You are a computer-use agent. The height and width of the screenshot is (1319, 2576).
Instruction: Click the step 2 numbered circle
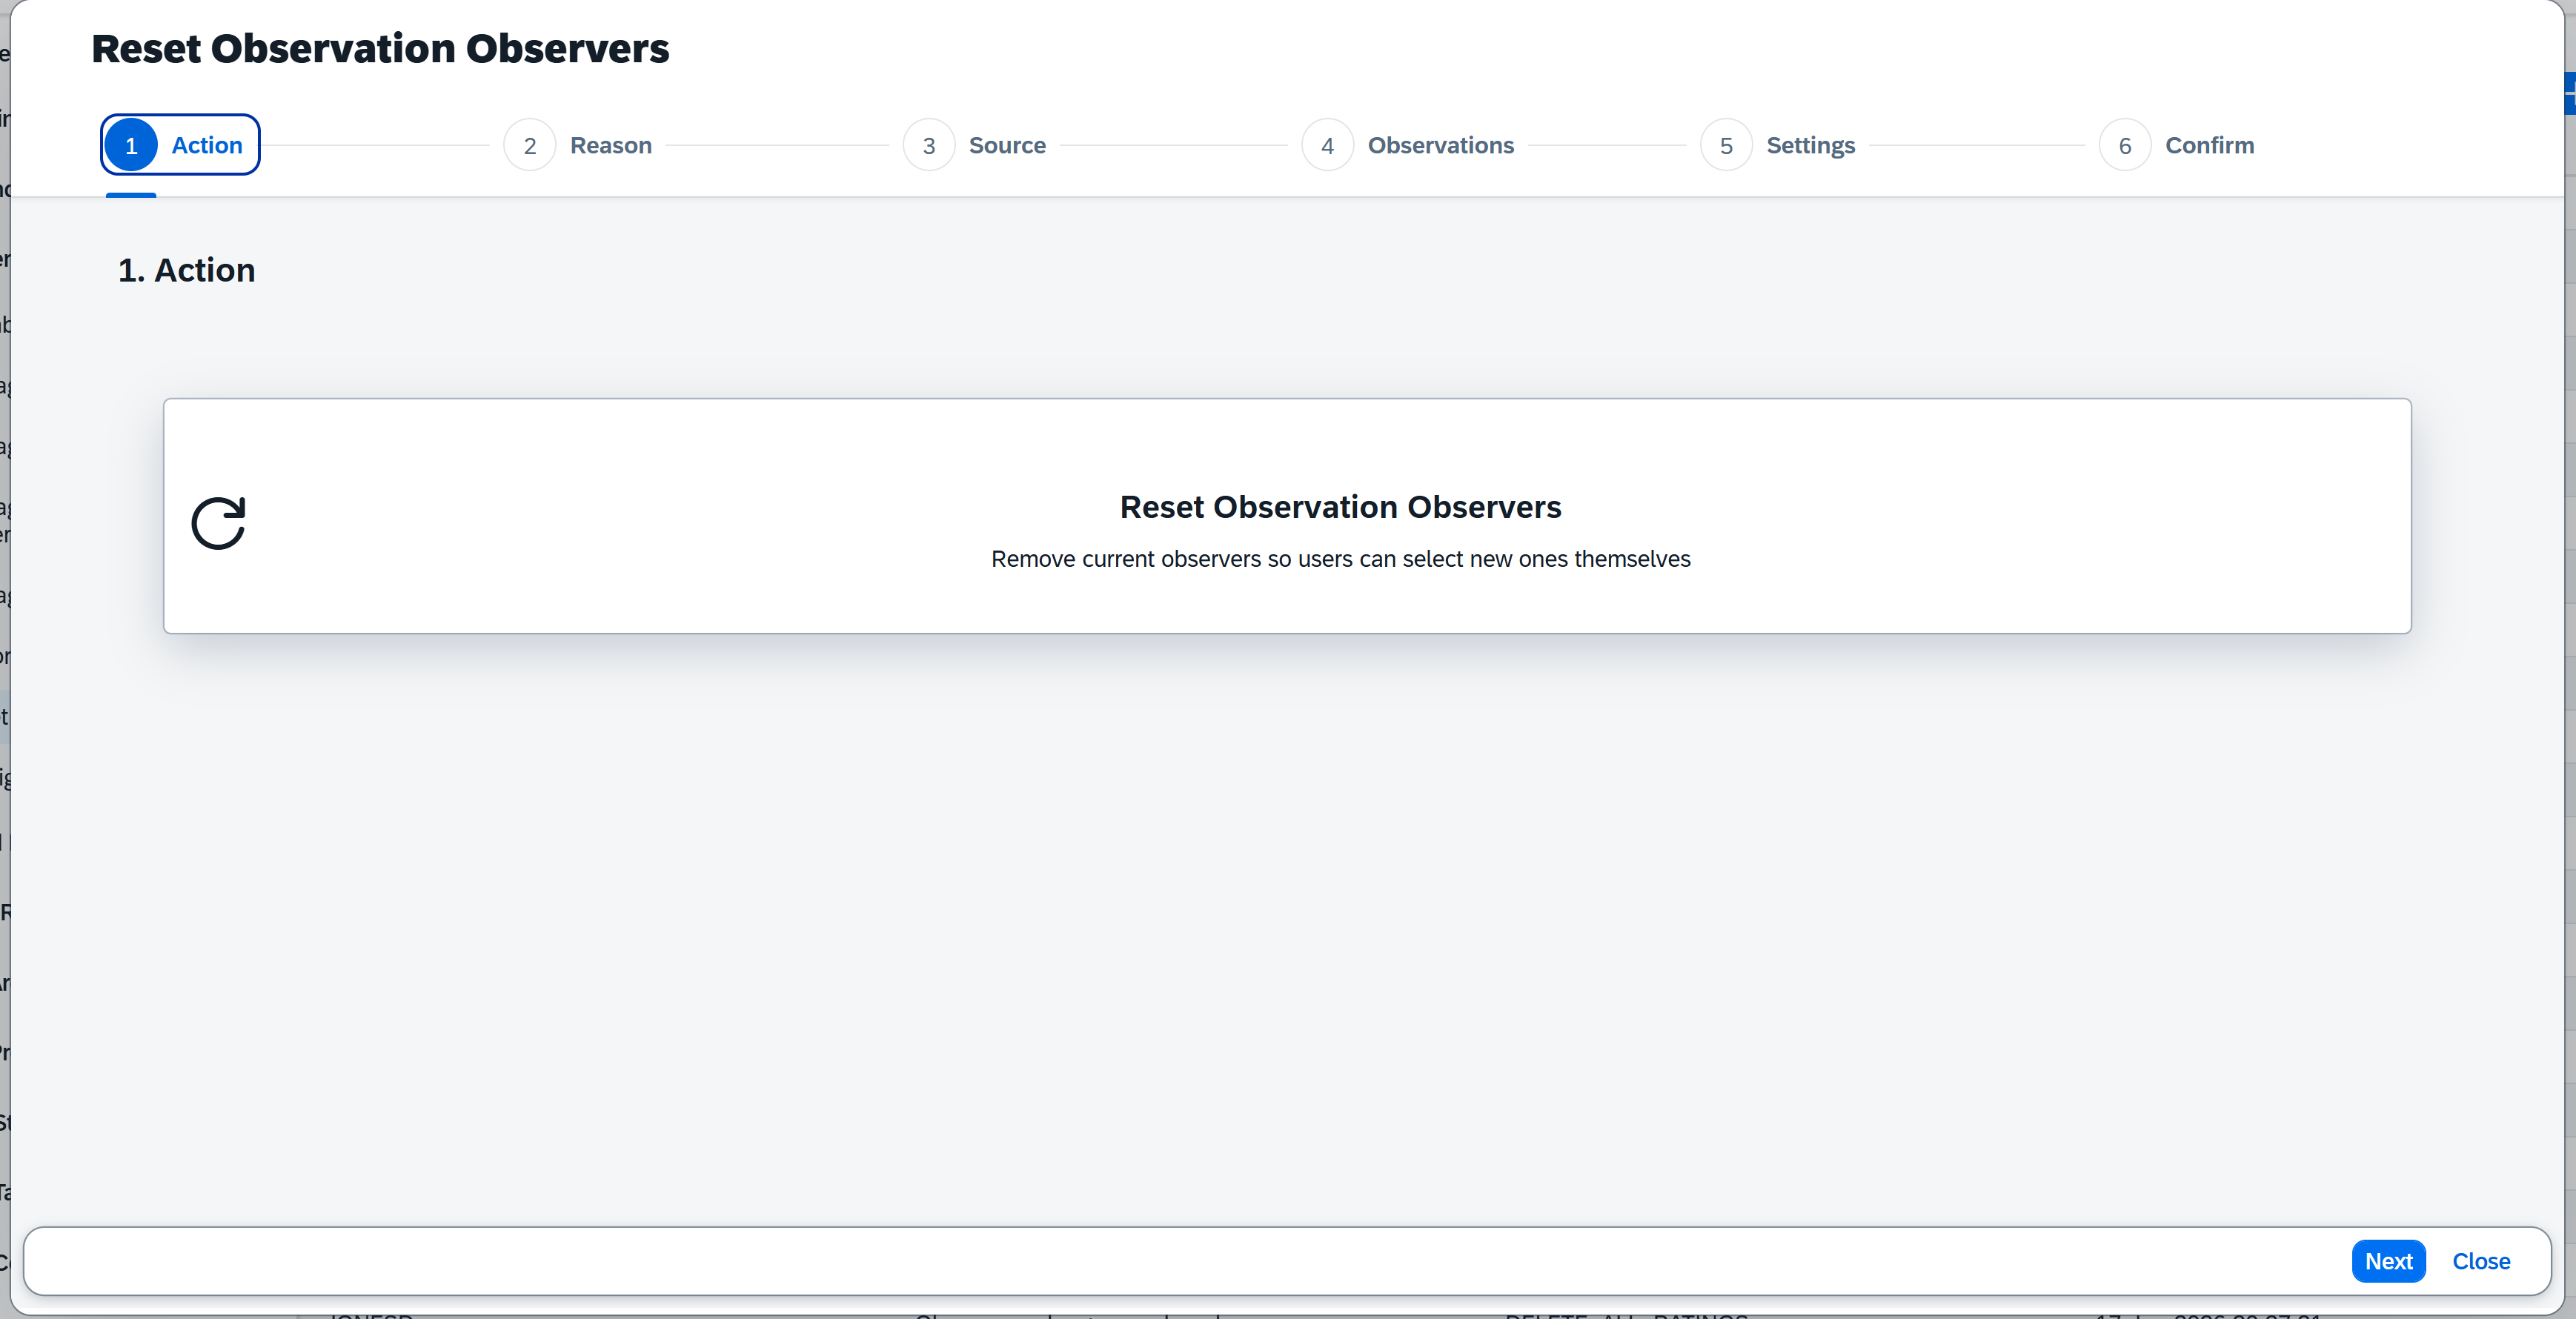click(529, 146)
